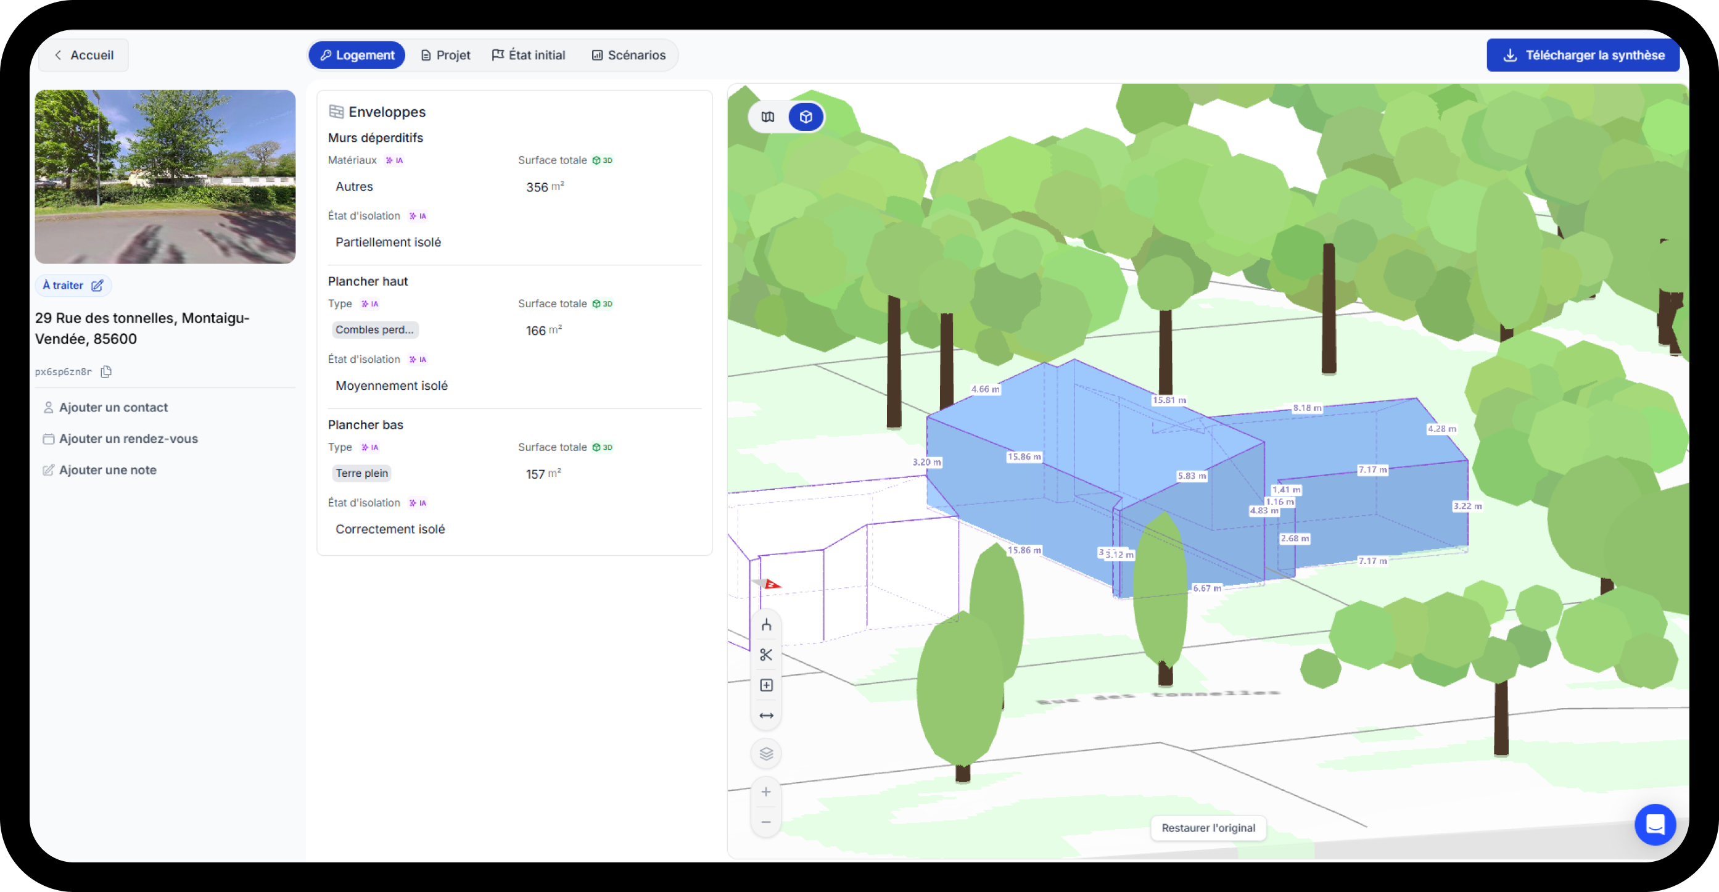Screen dimensions: 1719x892
Task: Click Télécharger la synthèse
Action: pos(1583,56)
